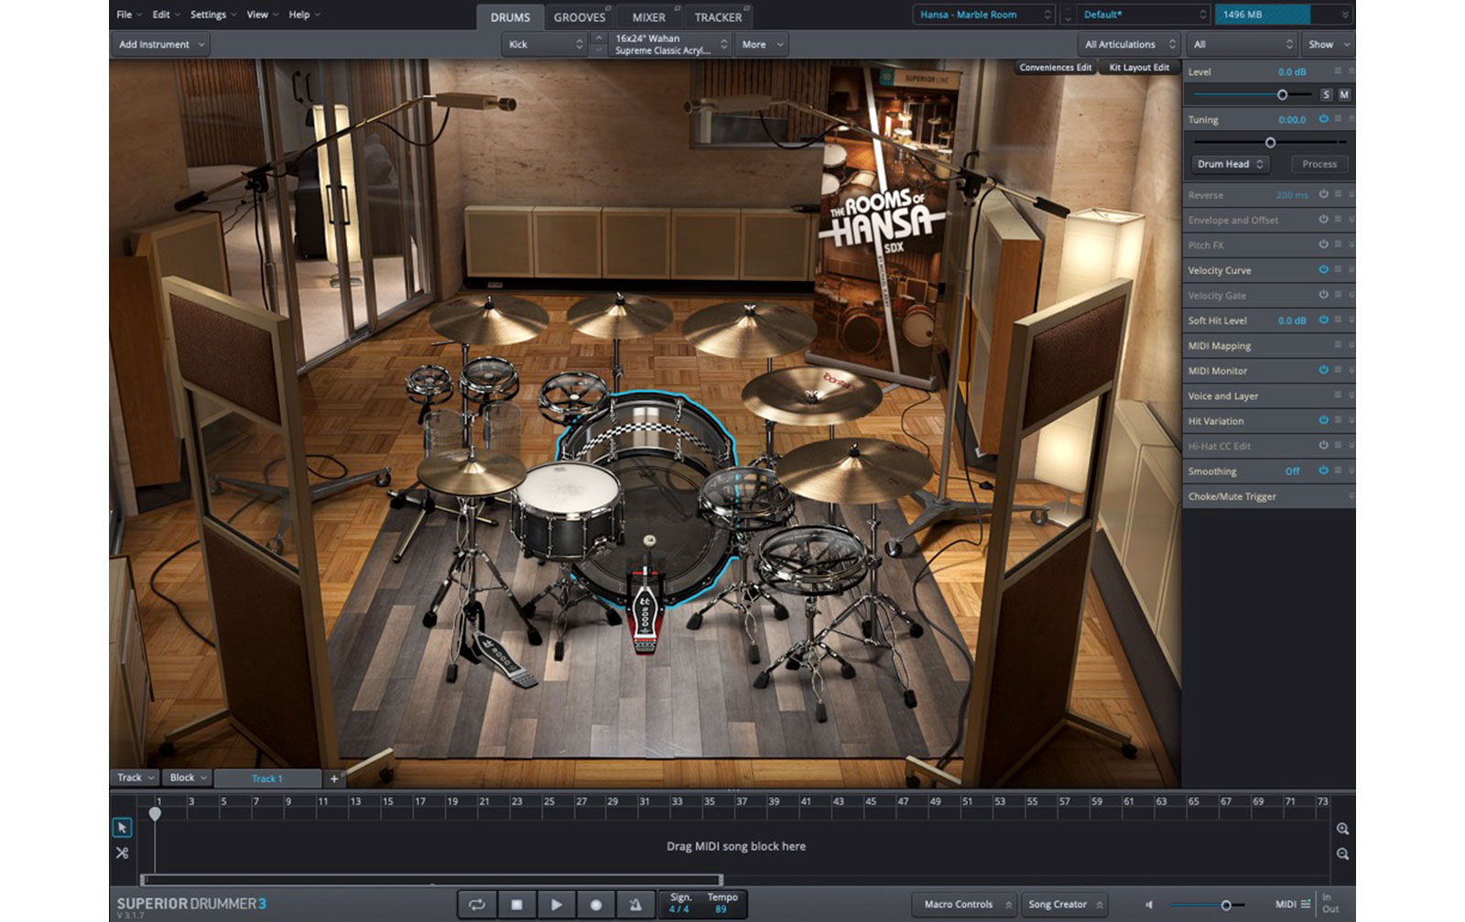Start recording with the record button
This screenshot has width=1465, height=922.
tap(595, 904)
